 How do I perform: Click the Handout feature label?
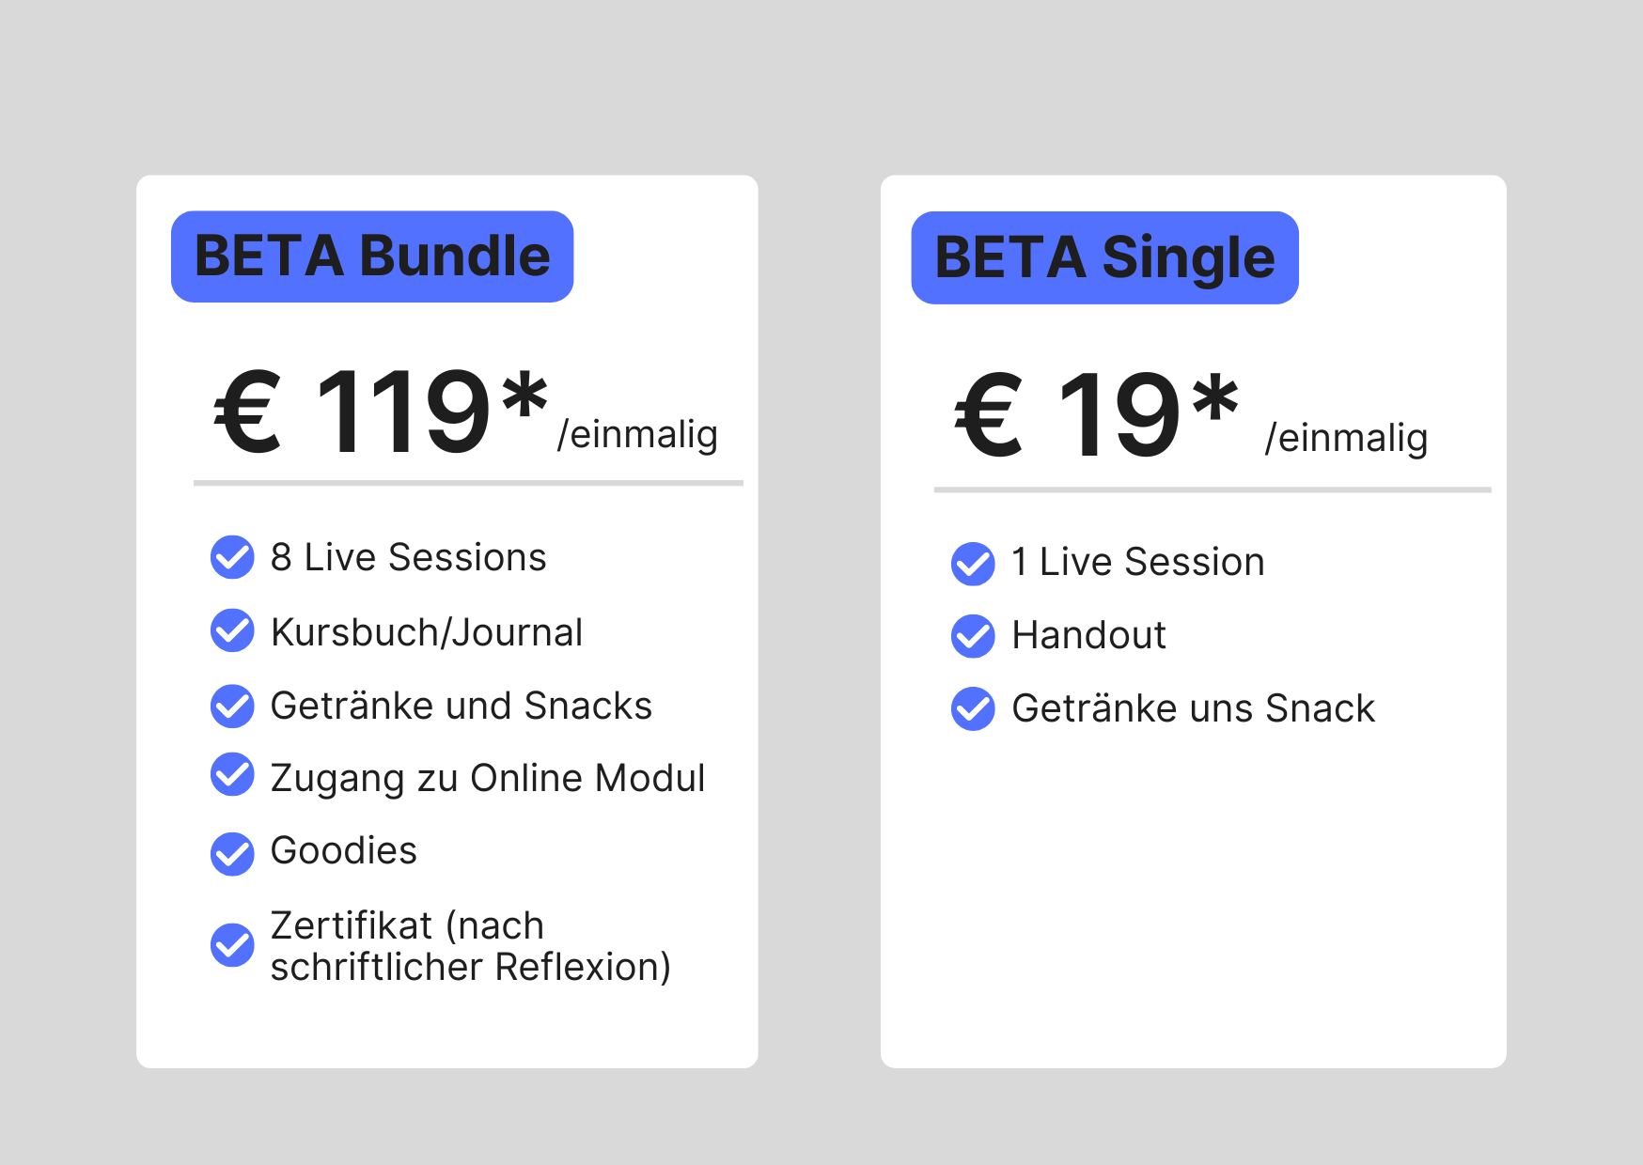click(x=1088, y=635)
